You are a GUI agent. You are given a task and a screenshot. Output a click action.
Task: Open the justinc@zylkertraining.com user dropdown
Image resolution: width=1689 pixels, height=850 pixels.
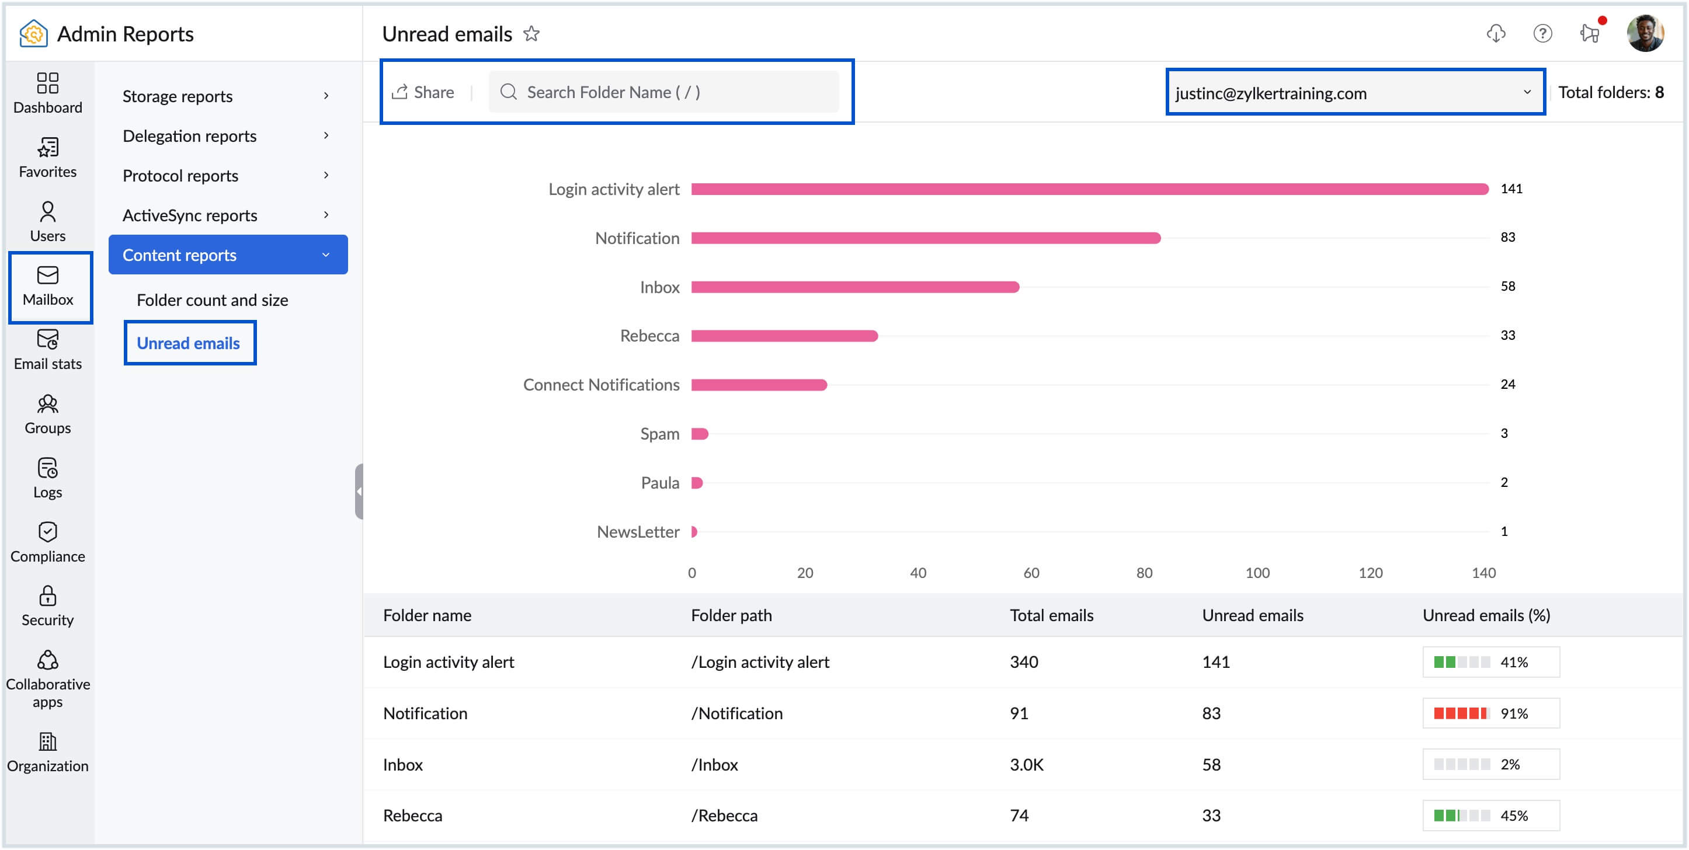(x=1354, y=92)
